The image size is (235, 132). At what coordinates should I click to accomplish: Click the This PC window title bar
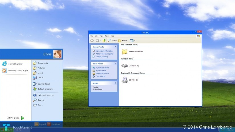(x=145, y=32)
